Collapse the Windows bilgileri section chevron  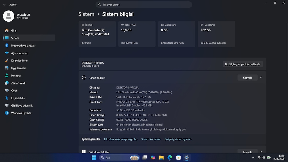[261, 152]
